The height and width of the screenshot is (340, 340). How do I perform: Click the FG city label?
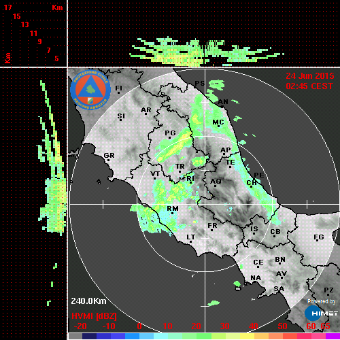pyautogui.click(x=319, y=237)
